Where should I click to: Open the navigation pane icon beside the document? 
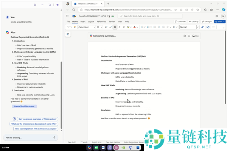click(68, 34)
